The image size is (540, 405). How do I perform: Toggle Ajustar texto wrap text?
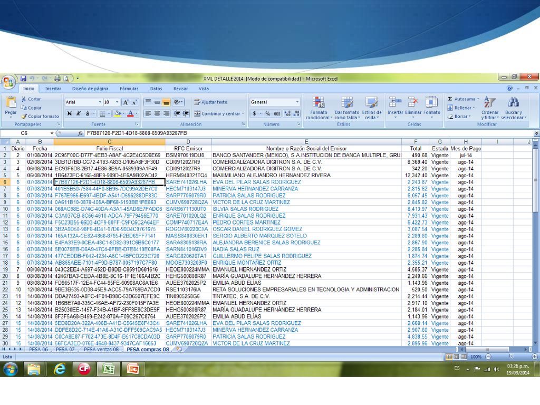point(210,102)
